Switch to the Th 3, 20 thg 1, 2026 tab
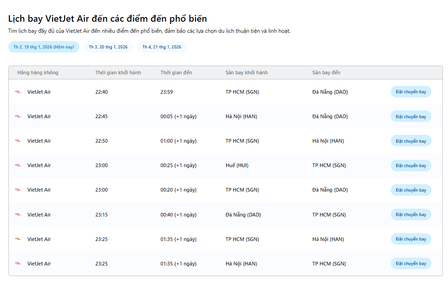 click(108, 47)
